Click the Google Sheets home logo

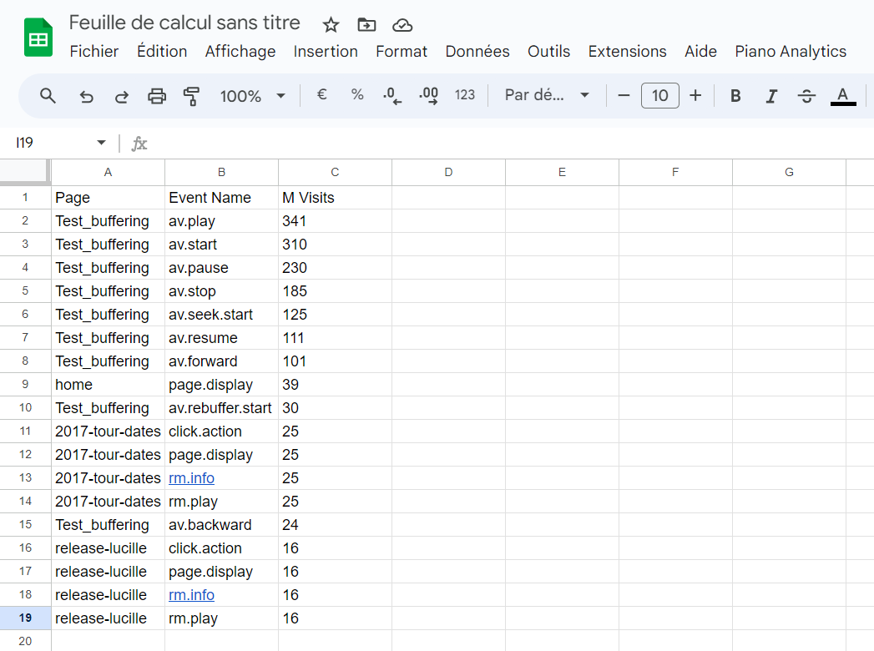(38, 38)
